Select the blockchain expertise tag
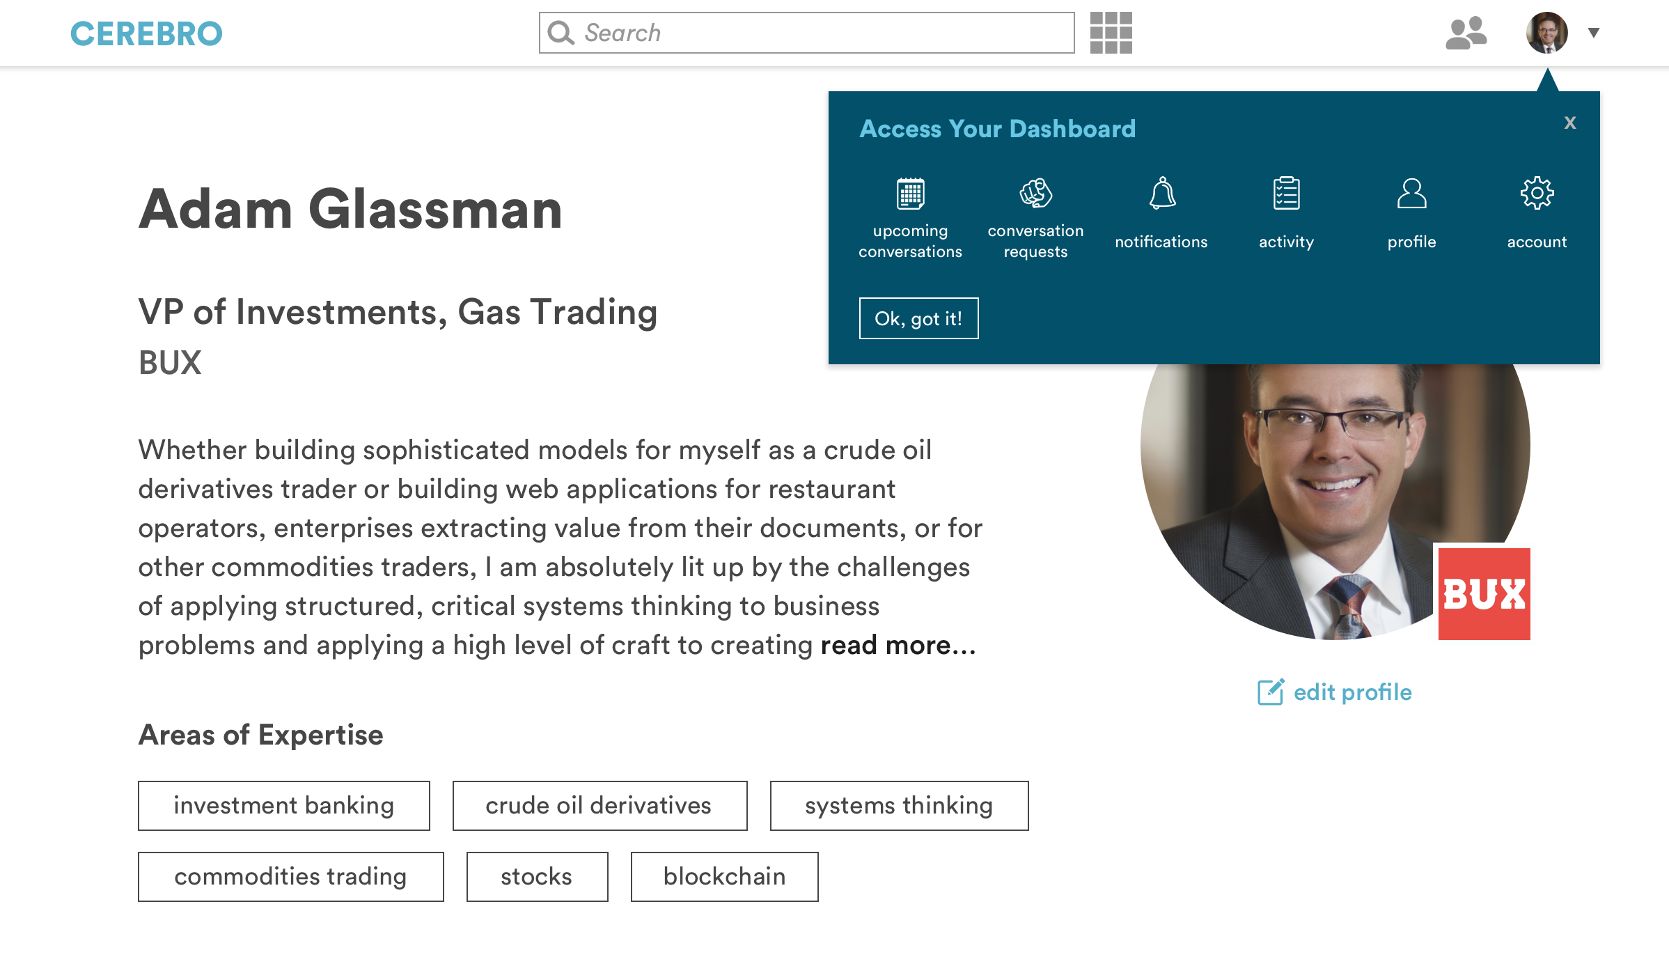This screenshot has height=973, width=1669. 724,876
